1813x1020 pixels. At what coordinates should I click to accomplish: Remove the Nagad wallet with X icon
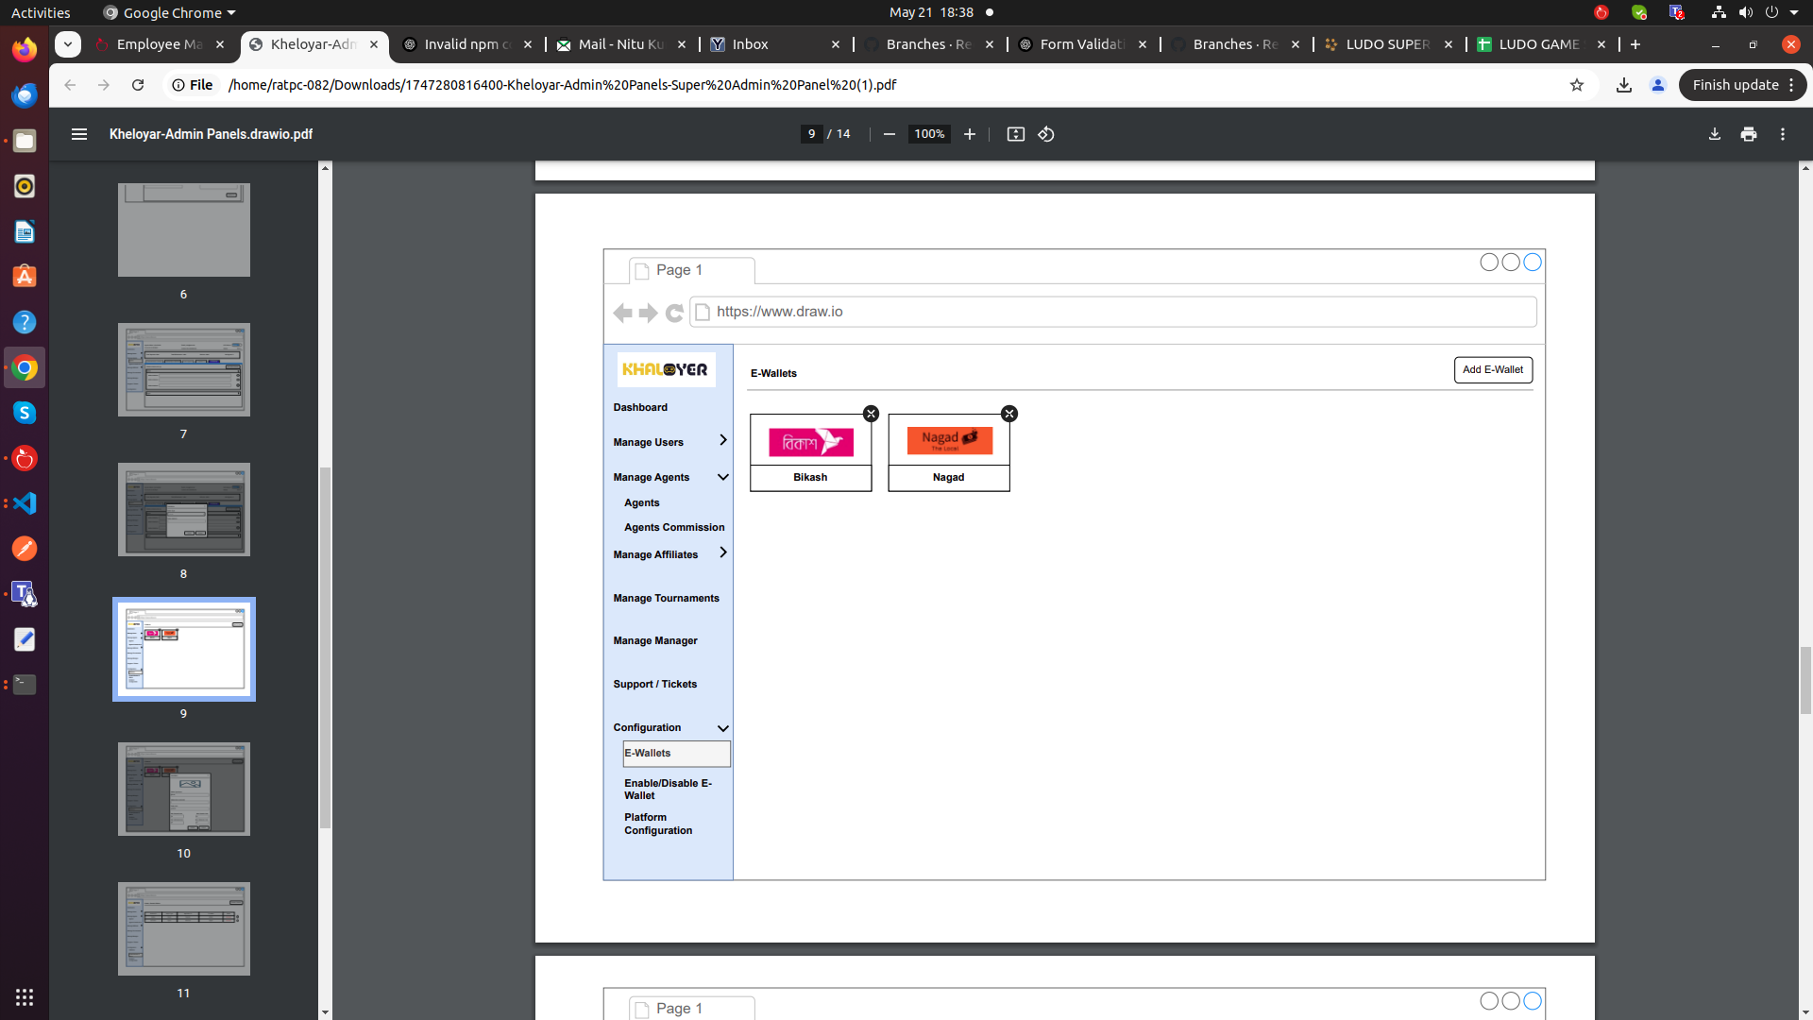[x=1008, y=414]
